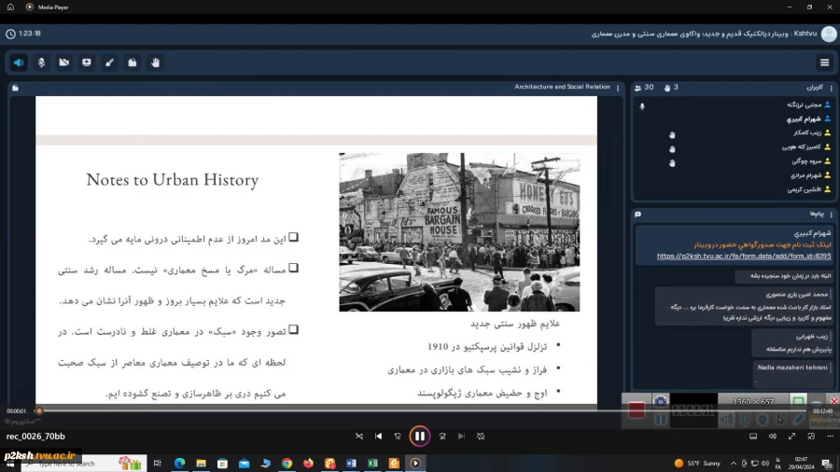Click the recorder camera snapshot icon
Image resolution: width=840 pixels, height=472 pixels.
coord(660,401)
